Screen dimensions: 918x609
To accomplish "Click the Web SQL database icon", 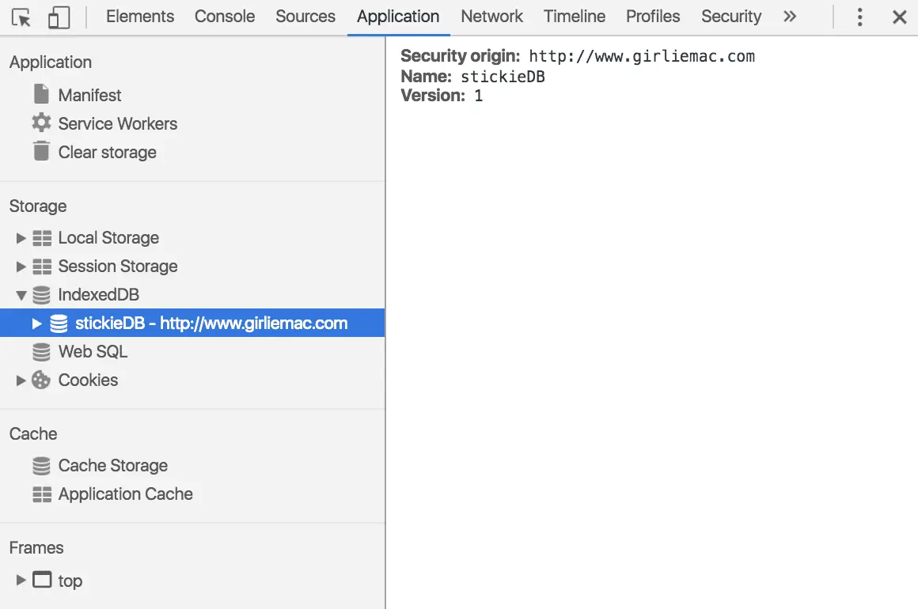I will coord(41,352).
